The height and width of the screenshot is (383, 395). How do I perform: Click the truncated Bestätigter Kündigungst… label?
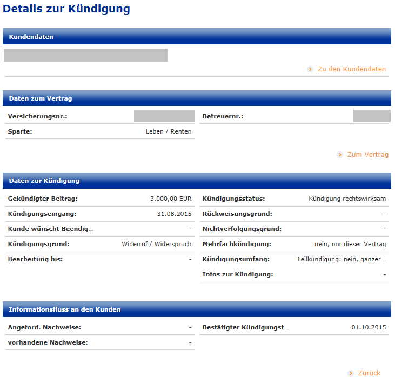coord(246,327)
